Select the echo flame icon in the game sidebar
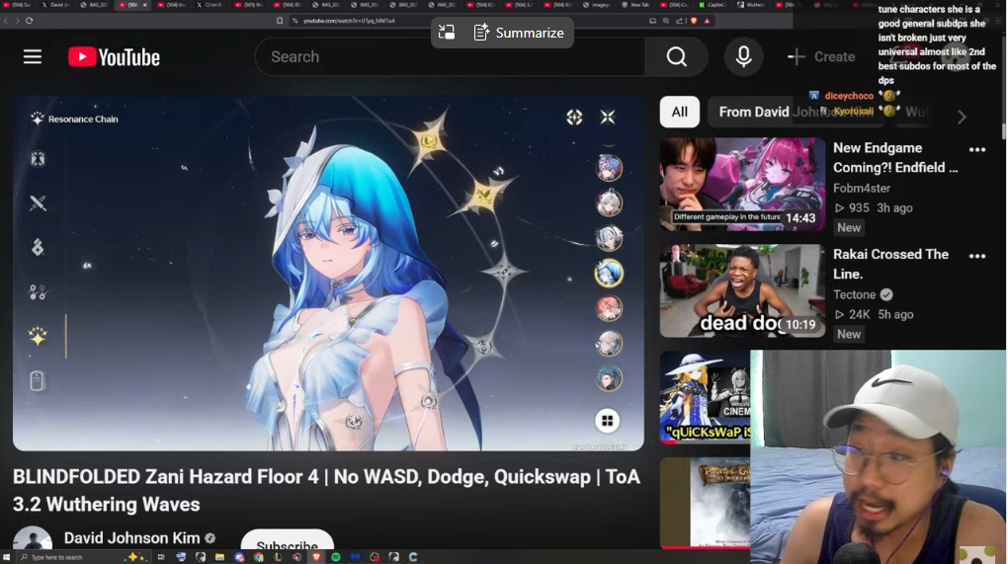The image size is (1008, 564). point(38,247)
